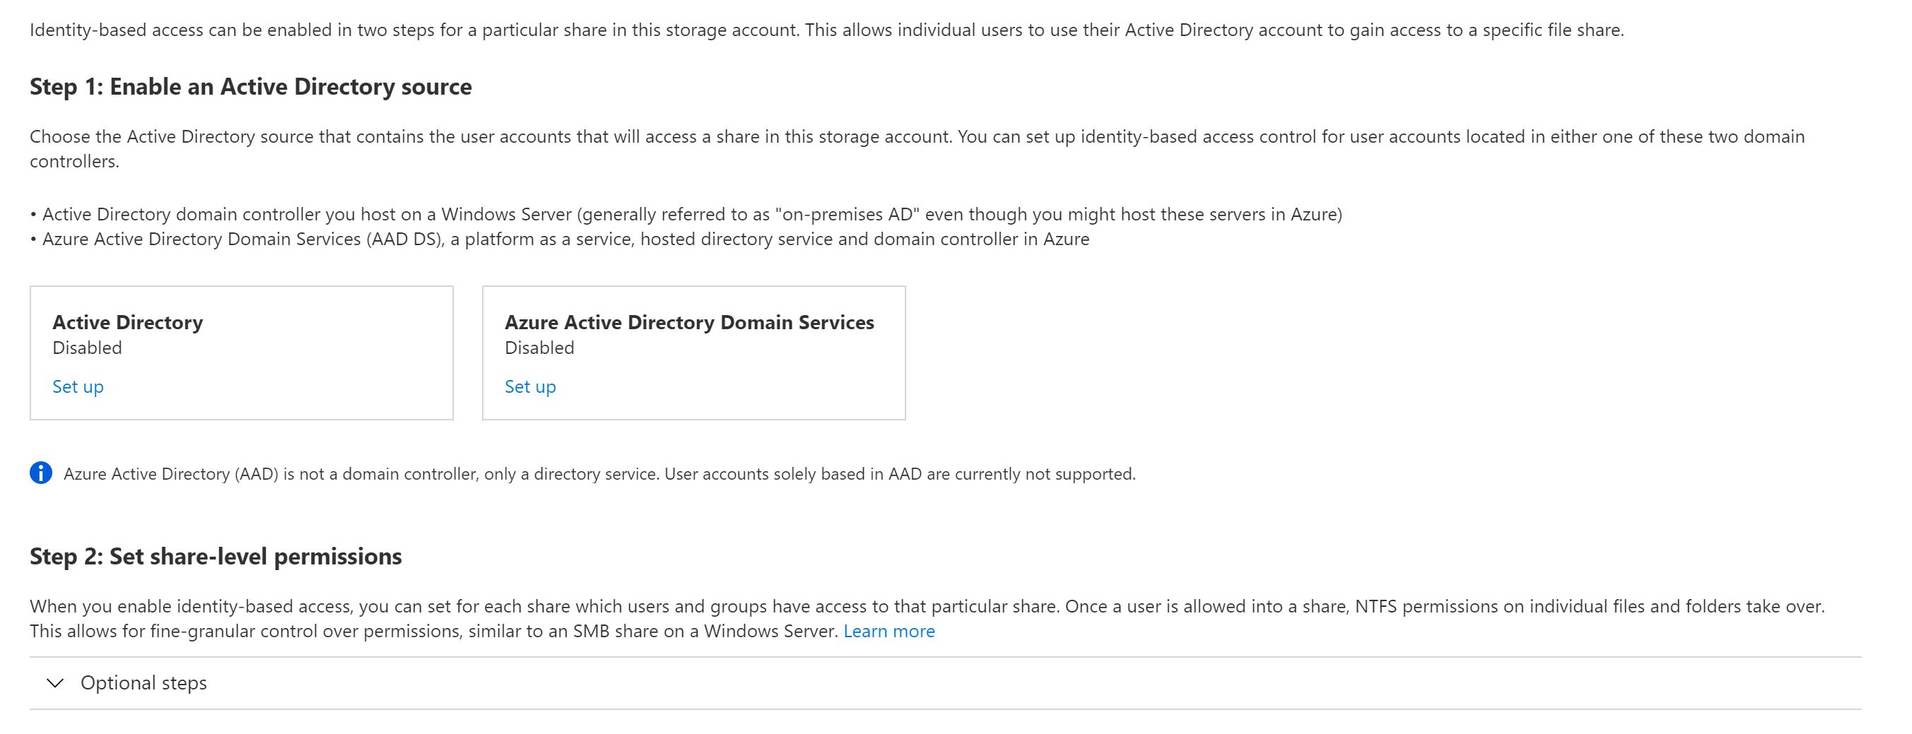Select the Active Directory card title
The height and width of the screenshot is (734, 1912).
(x=128, y=322)
